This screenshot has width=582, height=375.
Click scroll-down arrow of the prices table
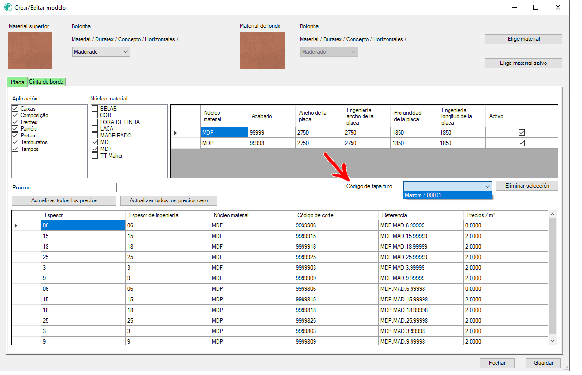(x=552, y=340)
